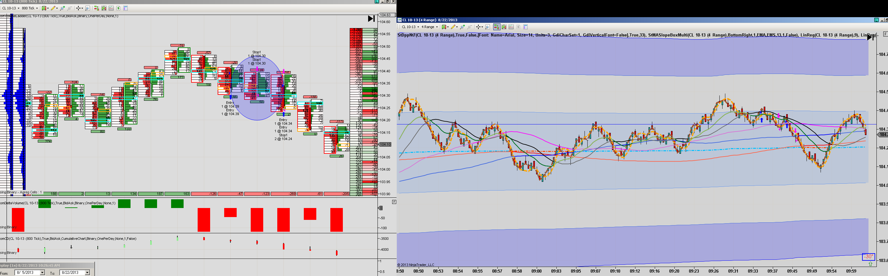Viewport: 888px width, 276px height.
Task: Open the CL 10-13 instrument dropdown on Range chart
Action: click(418, 27)
